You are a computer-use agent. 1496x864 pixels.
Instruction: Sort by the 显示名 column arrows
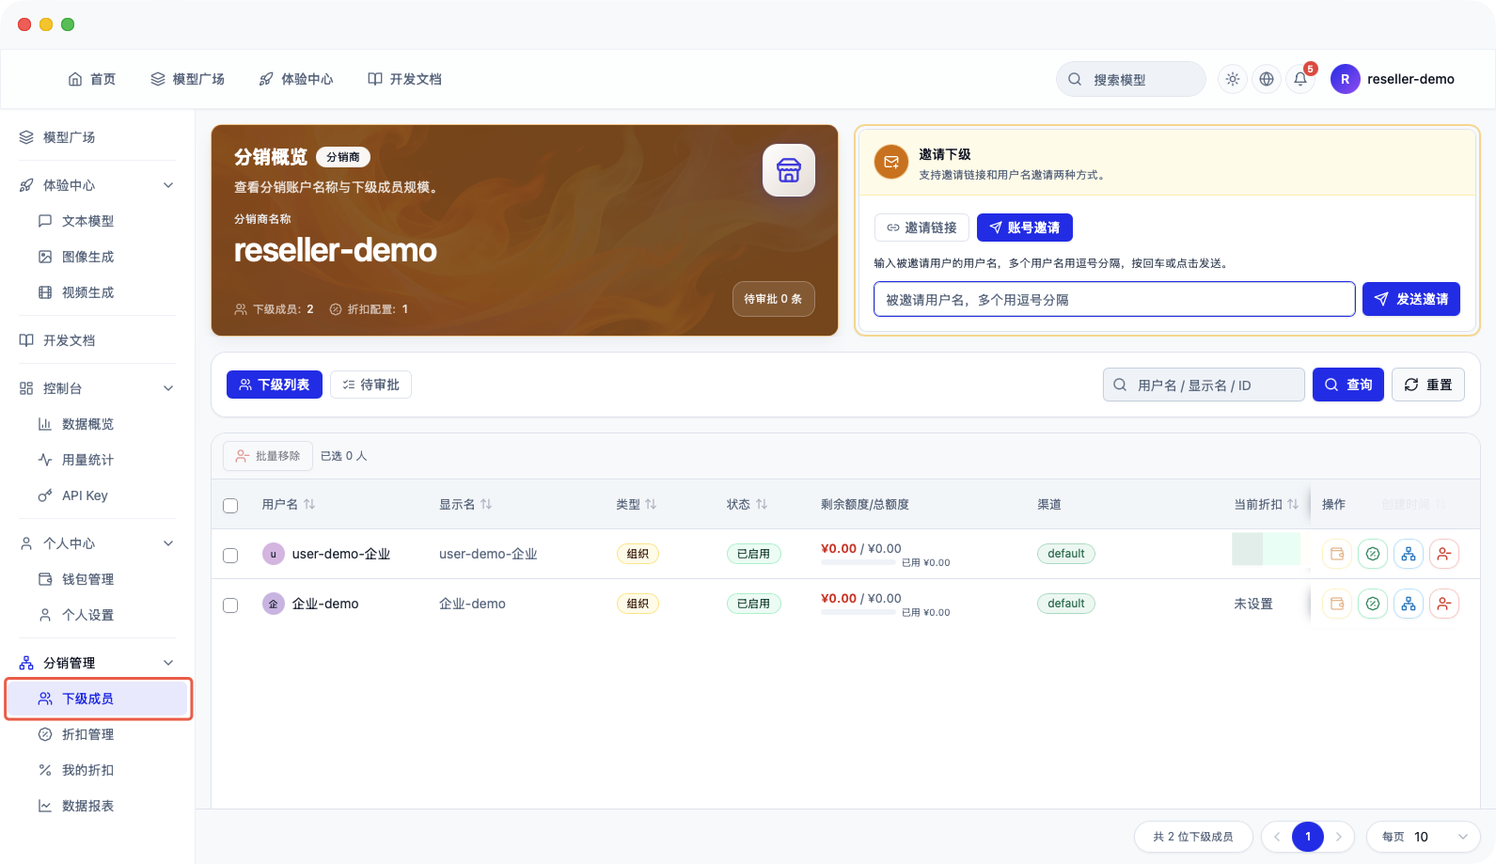(x=486, y=505)
